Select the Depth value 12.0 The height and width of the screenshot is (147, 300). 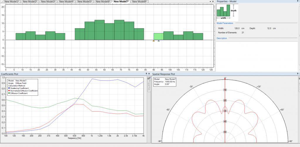pos(269,28)
